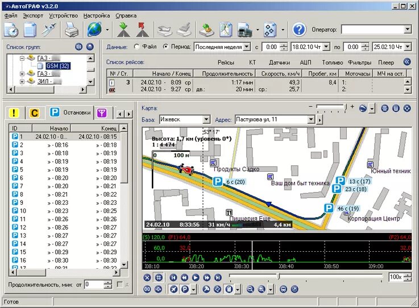Image resolution: width=419 pixels, height=308 pixels.
Task: Select the Период data radio button
Action: (165, 47)
